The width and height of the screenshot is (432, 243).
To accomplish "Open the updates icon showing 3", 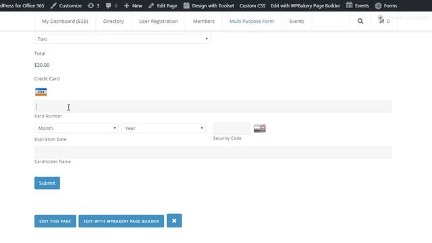I will pos(93,5).
